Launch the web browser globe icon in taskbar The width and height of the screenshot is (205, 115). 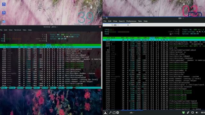click(x=118, y=112)
